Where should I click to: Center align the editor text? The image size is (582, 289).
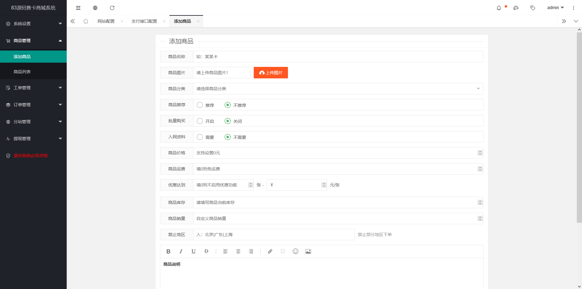coord(238,251)
